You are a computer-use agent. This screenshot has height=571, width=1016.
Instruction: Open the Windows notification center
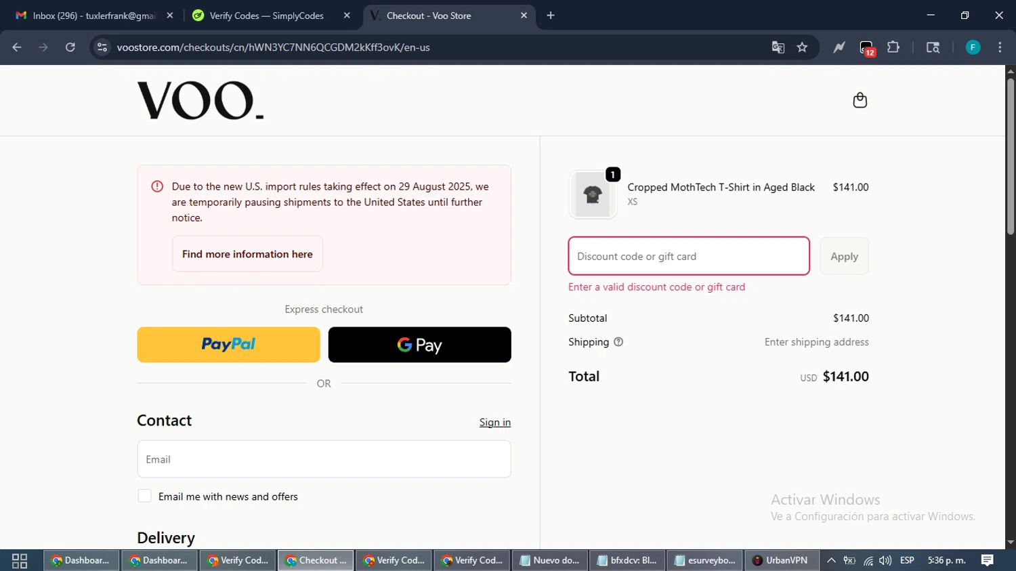click(988, 560)
